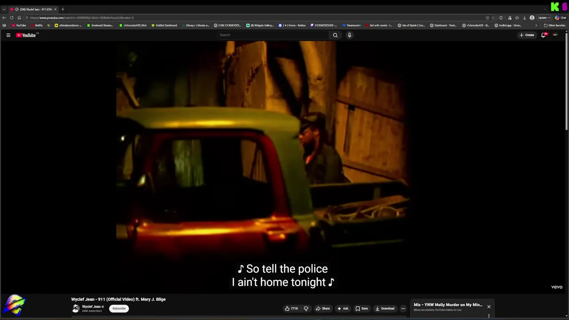The height and width of the screenshot is (320, 569).
Task: Open the Wyclef Jean channel name link
Action: (x=91, y=307)
